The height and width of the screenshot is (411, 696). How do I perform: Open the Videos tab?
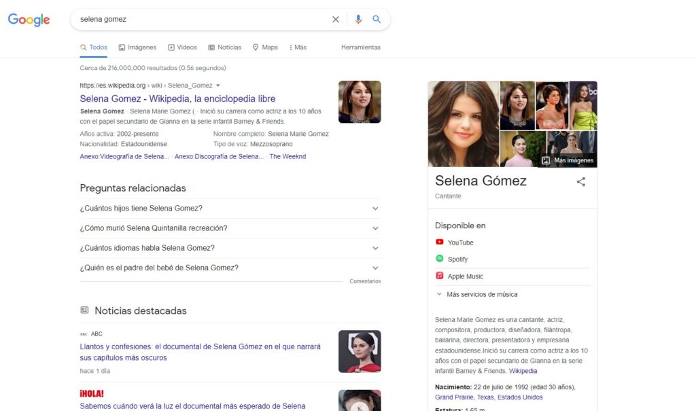pyautogui.click(x=182, y=47)
